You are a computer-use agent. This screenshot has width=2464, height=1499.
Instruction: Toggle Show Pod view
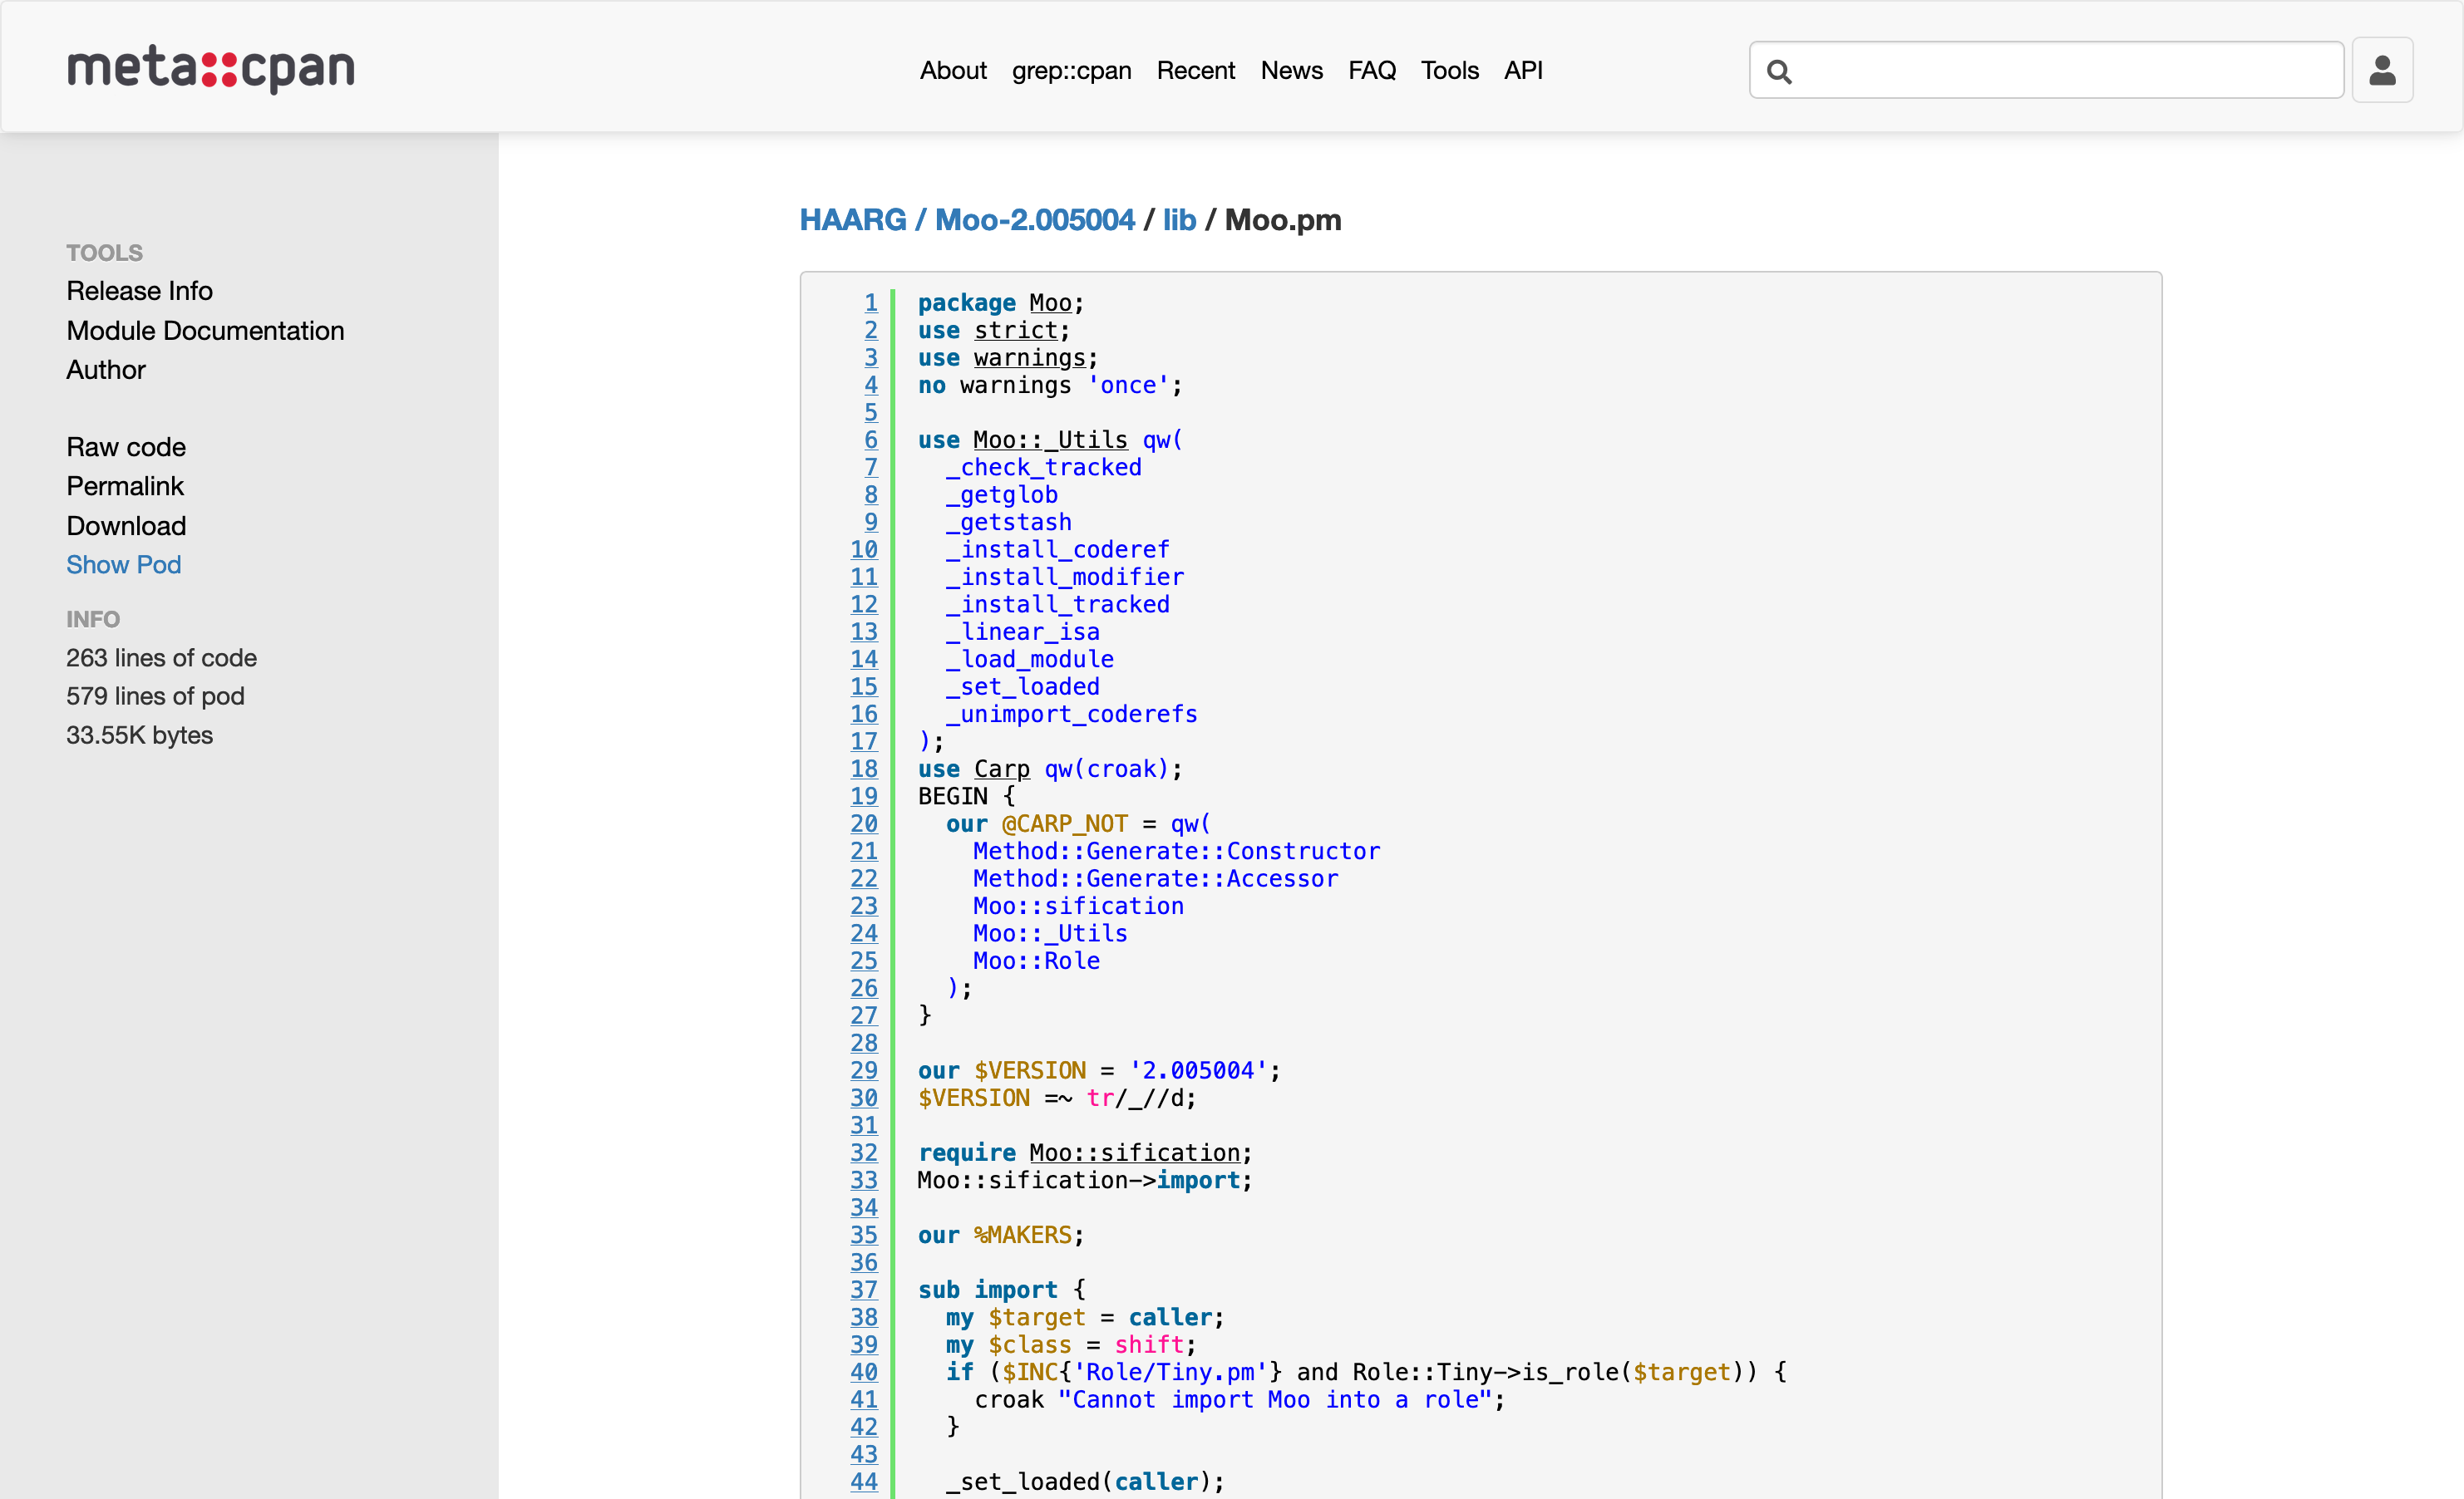(x=123, y=565)
